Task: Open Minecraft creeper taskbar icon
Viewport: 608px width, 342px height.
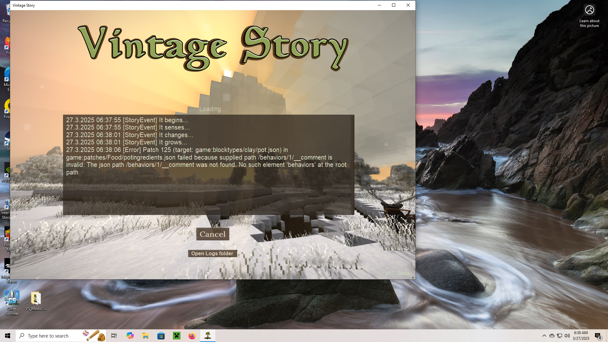Action: point(177,336)
